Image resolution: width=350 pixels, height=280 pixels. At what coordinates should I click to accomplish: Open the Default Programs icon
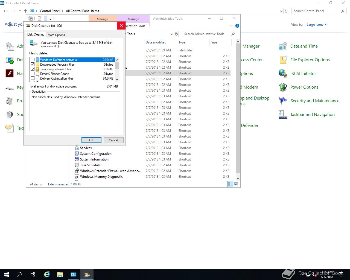[10, 60]
